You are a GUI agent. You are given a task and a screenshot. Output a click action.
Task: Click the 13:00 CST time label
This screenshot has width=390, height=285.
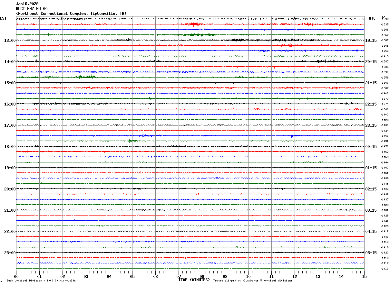(10, 41)
